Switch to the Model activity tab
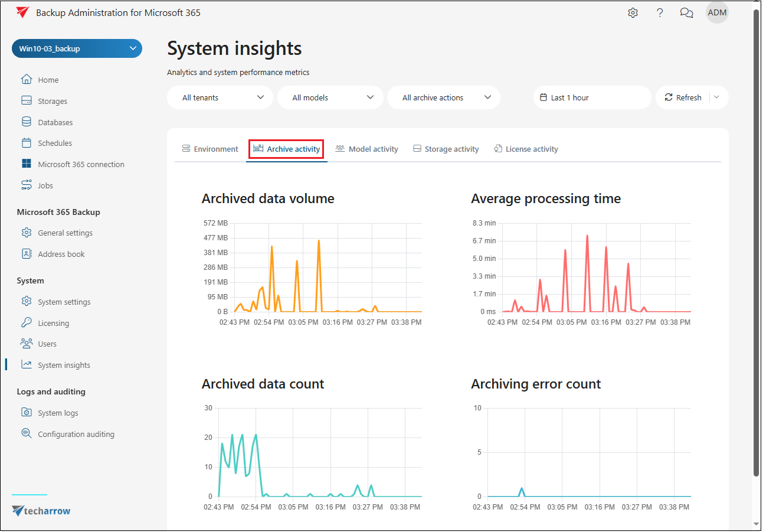This screenshot has width=763, height=532. click(x=366, y=149)
